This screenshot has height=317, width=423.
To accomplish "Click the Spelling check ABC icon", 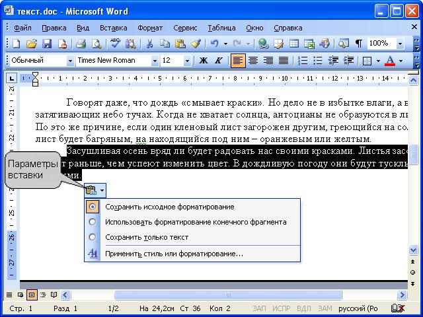I will tap(115, 44).
